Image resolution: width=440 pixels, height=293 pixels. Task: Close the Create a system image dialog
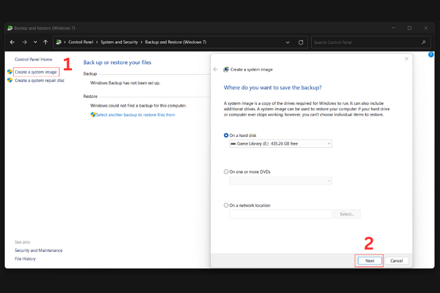click(406, 59)
